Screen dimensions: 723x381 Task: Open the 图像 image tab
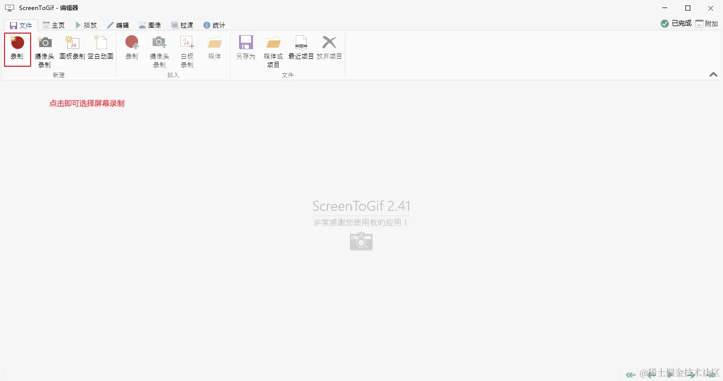point(150,25)
